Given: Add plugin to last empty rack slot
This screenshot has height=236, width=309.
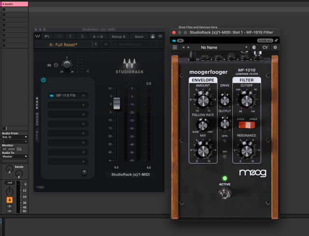Looking at the screenshot, I should (84, 162).
